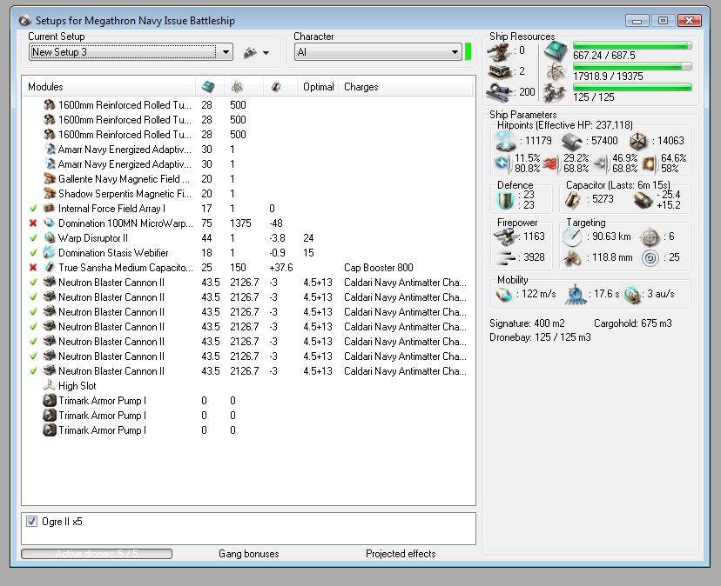The image size is (721, 586).
Task: Click the volley damage icon
Action: tap(505, 258)
